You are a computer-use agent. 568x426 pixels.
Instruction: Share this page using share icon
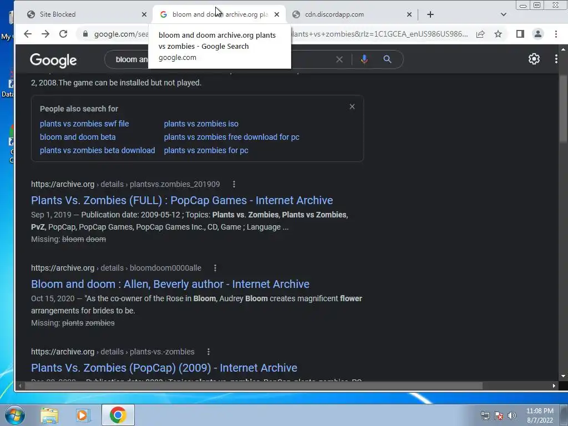480,34
